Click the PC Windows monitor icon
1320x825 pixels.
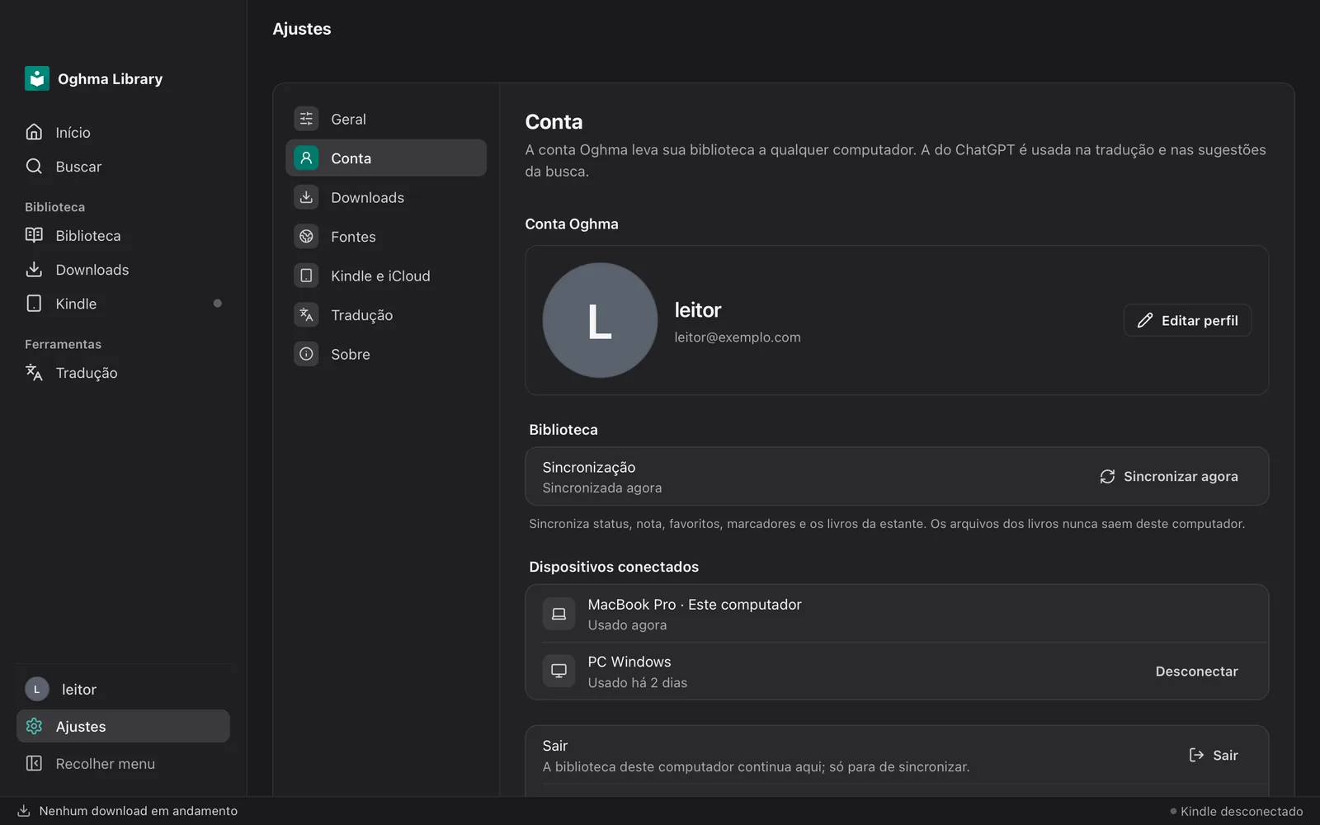559,671
